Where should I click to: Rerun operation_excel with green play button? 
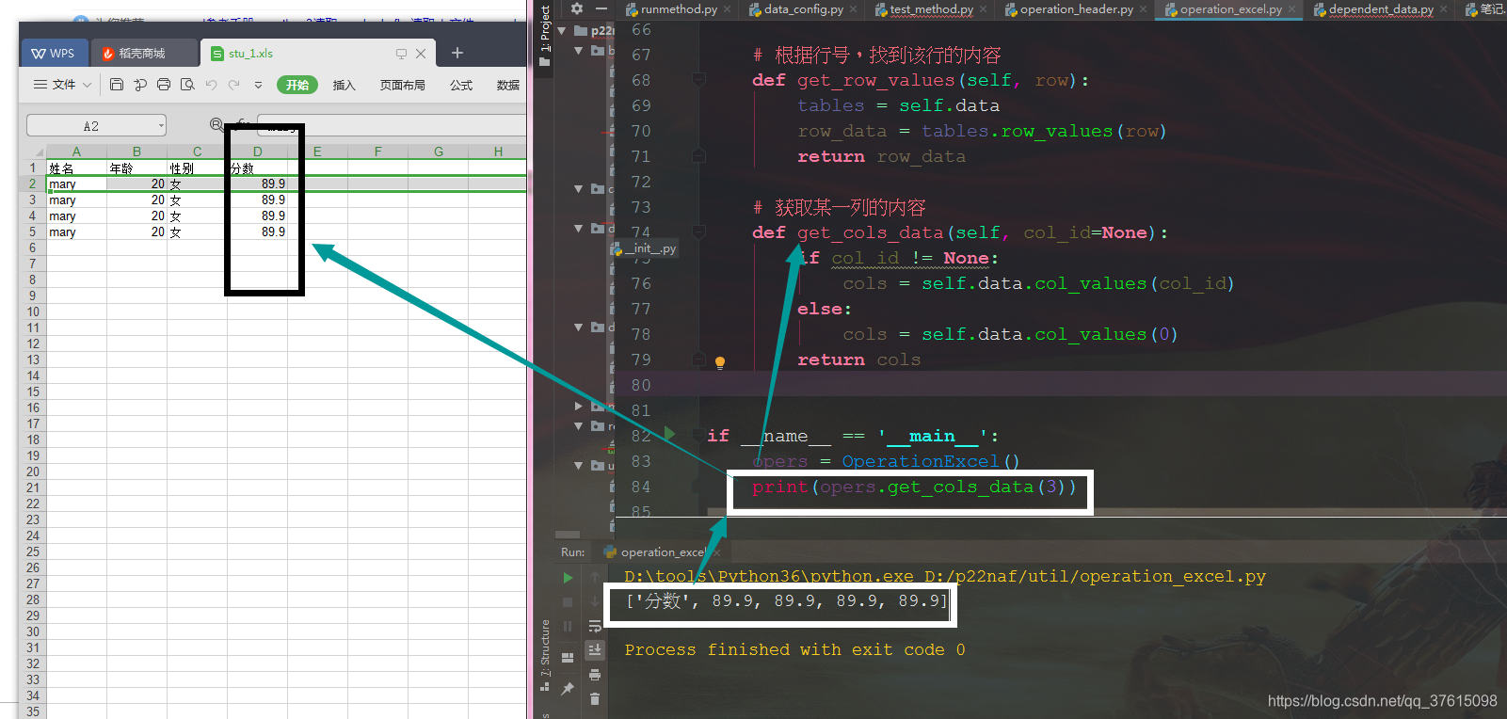click(568, 578)
